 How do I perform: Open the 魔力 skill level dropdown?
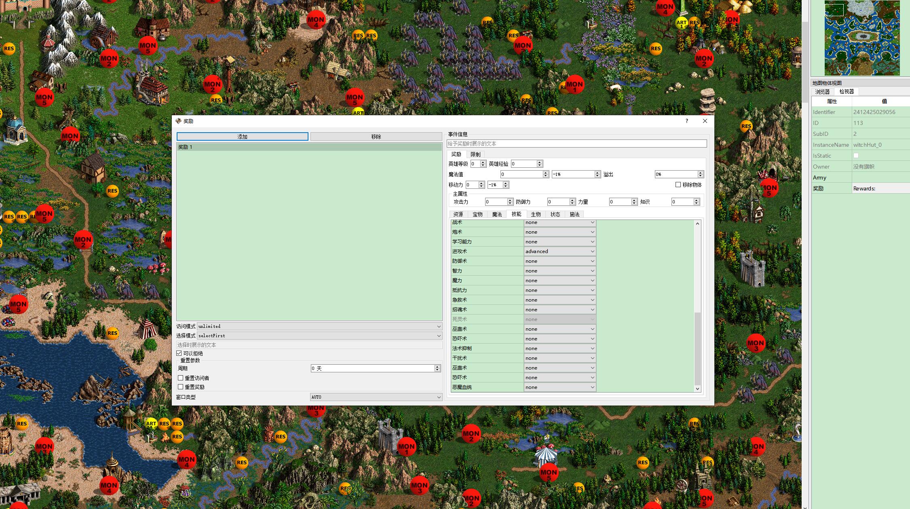(x=560, y=280)
